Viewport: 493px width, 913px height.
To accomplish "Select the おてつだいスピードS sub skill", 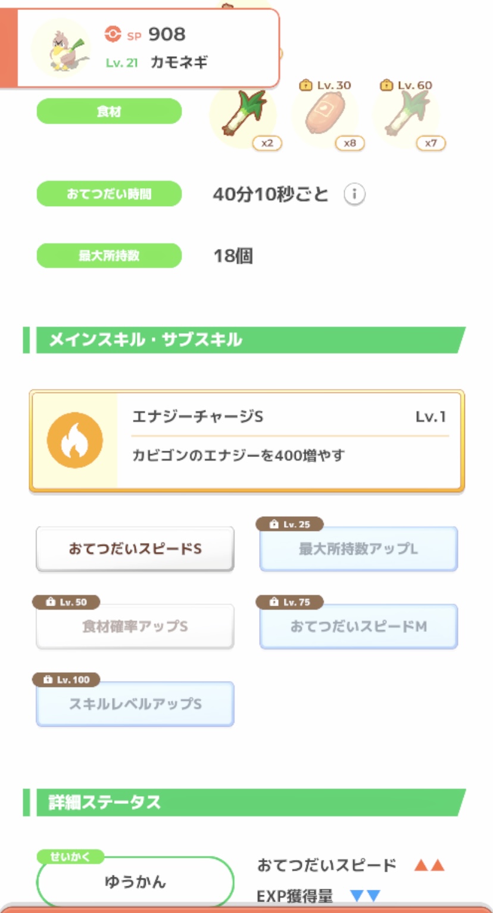I will [x=135, y=548].
